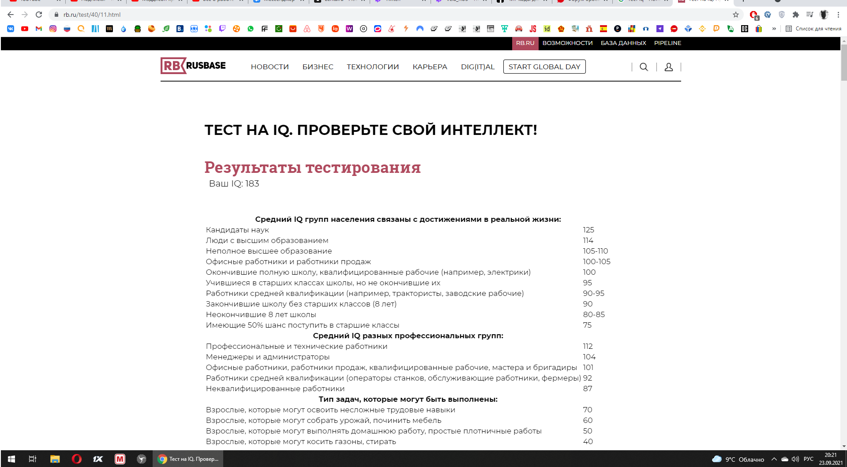Open the site search magnifier icon

(644, 67)
